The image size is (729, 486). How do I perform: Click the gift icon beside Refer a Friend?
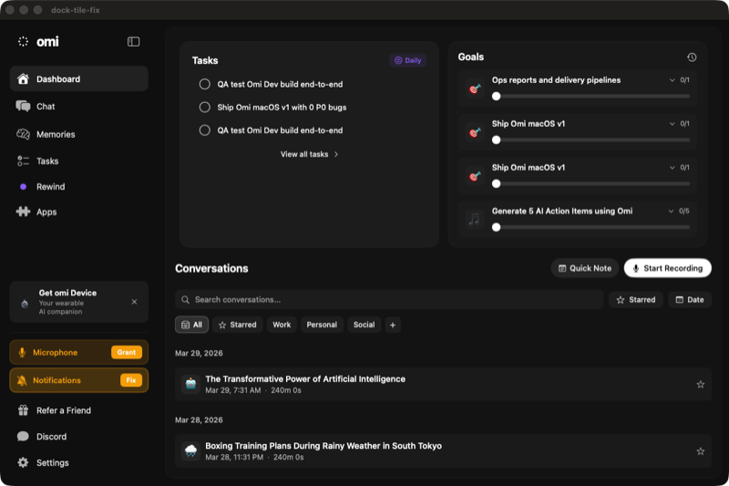tap(23, 410)
